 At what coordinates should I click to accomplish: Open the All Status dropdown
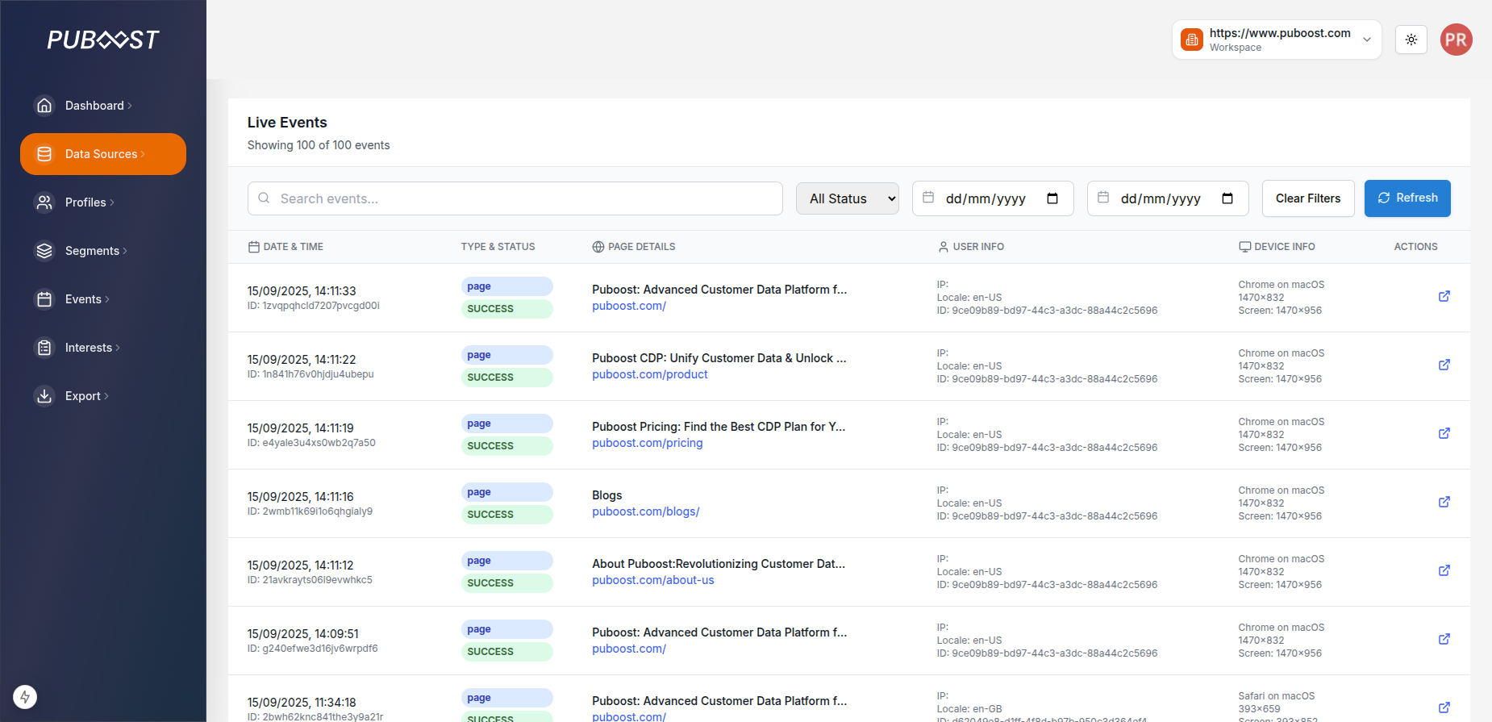(x=848, y=198)
